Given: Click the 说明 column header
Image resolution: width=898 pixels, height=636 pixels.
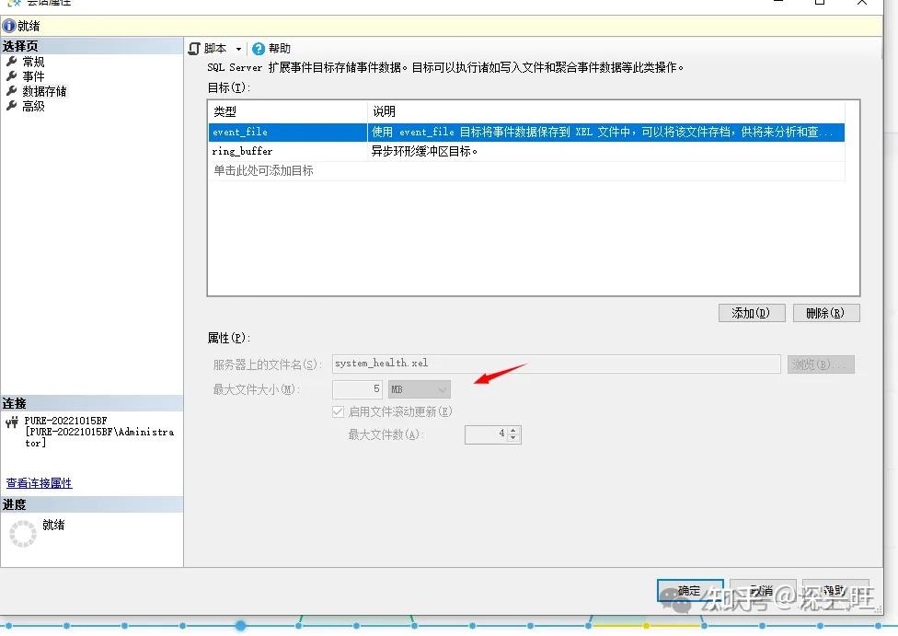Looking at the screenshot, I should click(x=606, y=111).
